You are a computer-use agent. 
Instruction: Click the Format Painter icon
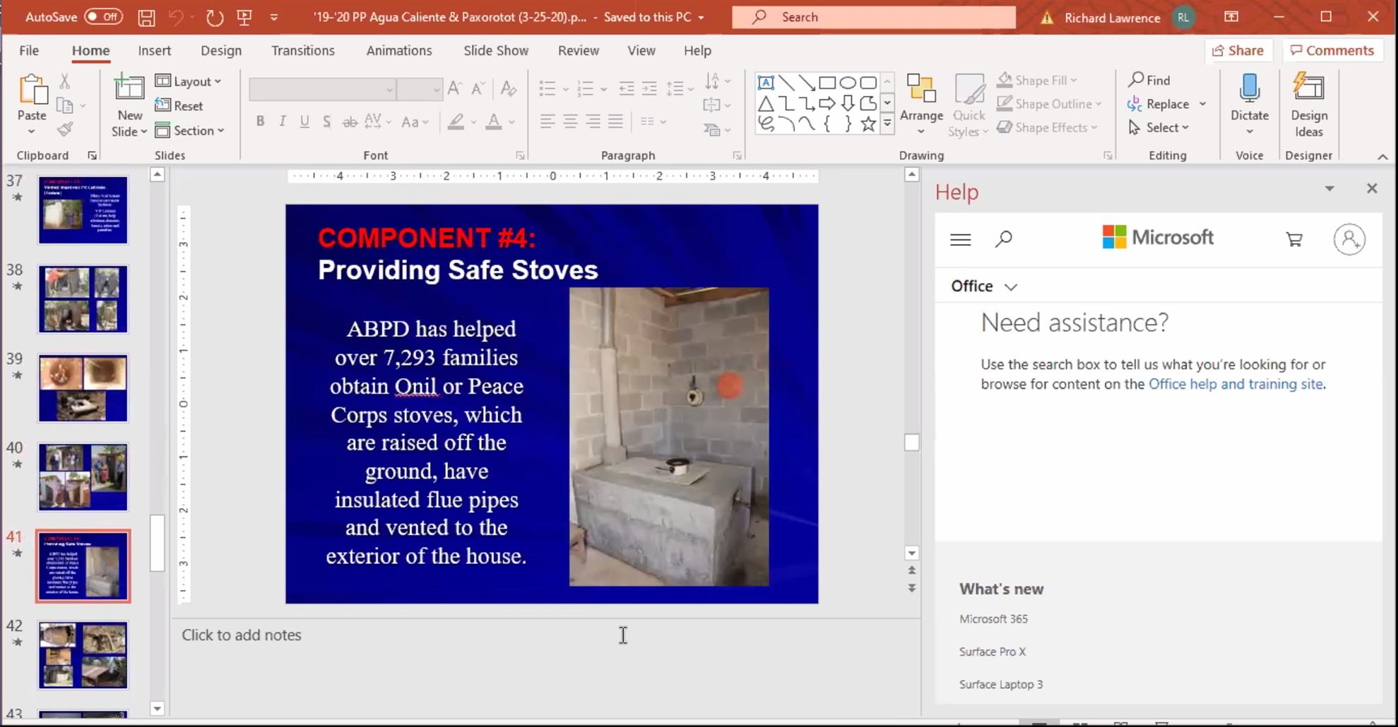(x=65, y=129)
